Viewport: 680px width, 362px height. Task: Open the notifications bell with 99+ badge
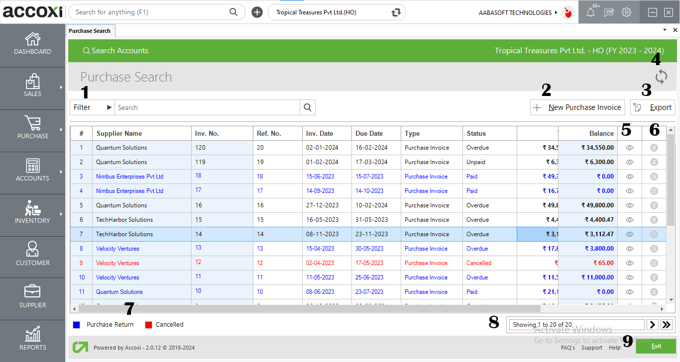pos(590,12)
